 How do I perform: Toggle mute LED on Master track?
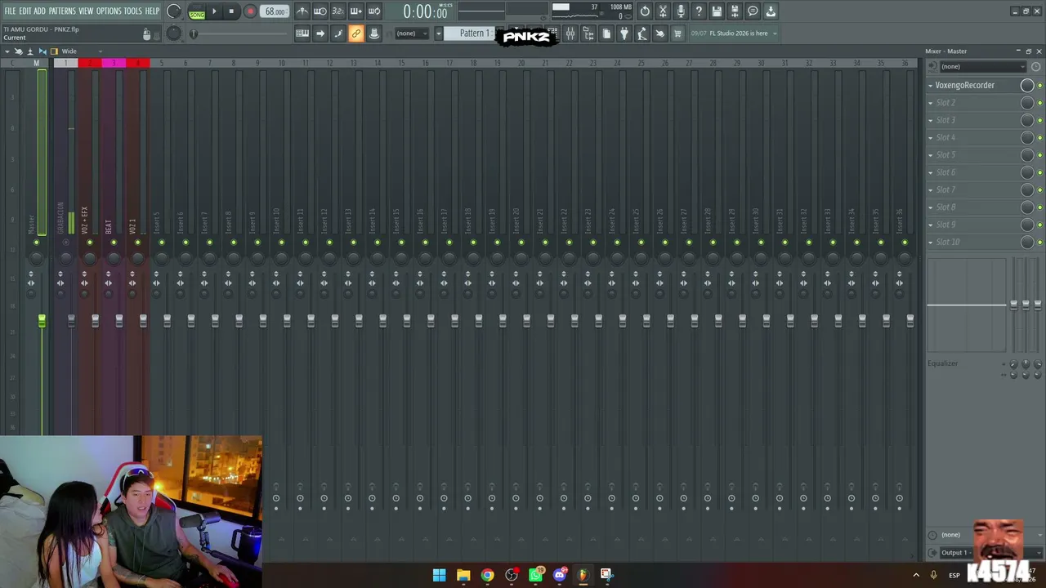pyautogui.click(x=36, y=243)
